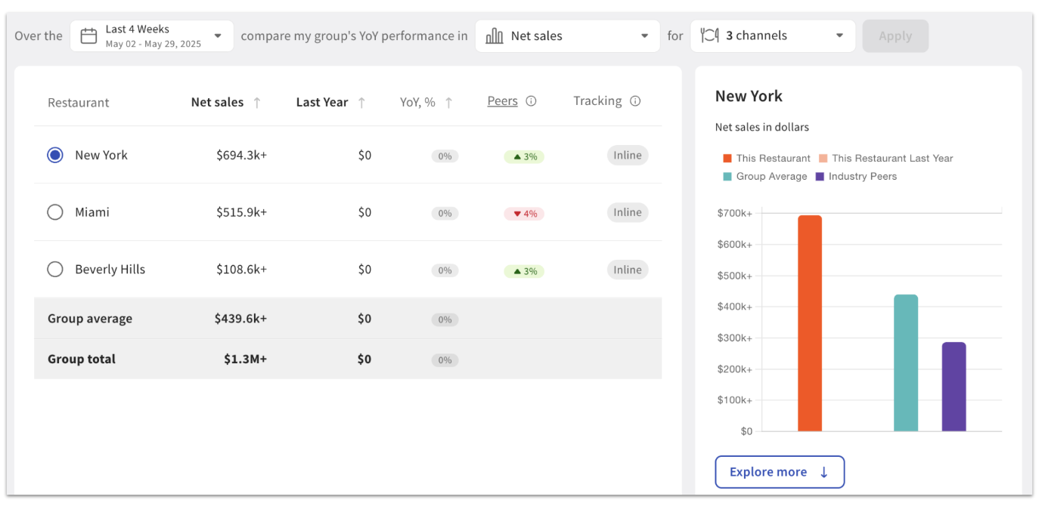Image resolution: width=1042 pixels, height=506 pixels.
Task: Click the Peers info icon
Action: point(531,101)
